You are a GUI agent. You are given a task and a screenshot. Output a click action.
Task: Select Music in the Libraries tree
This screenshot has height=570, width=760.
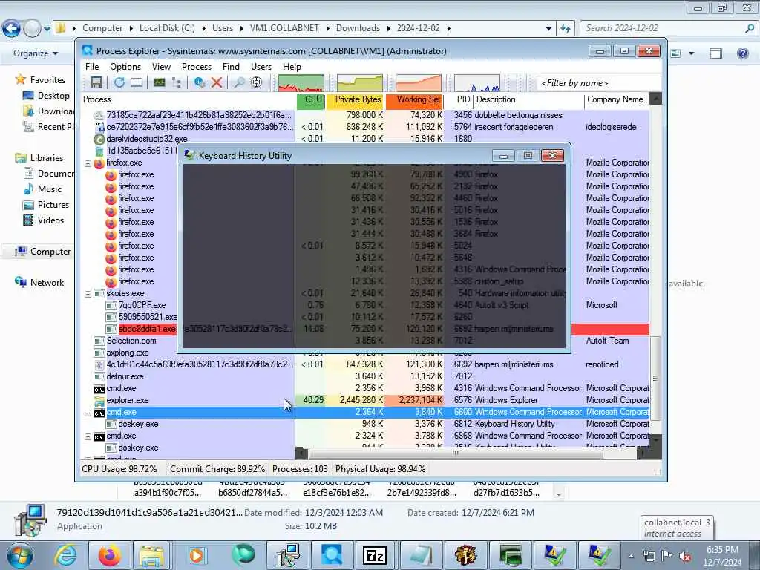coord(50,189)
